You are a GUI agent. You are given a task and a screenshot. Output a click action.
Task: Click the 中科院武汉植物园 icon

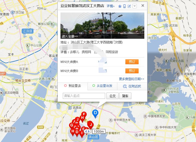(x=165, y=90)
